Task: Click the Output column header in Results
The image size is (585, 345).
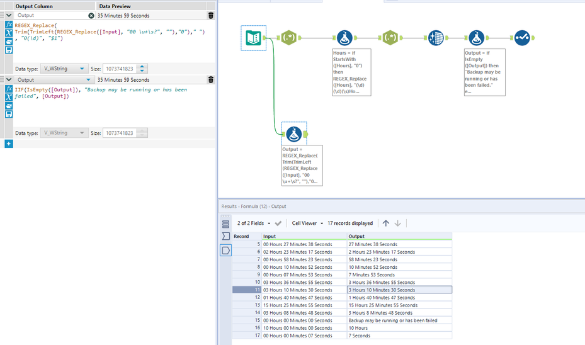Action: click(399, 236)
